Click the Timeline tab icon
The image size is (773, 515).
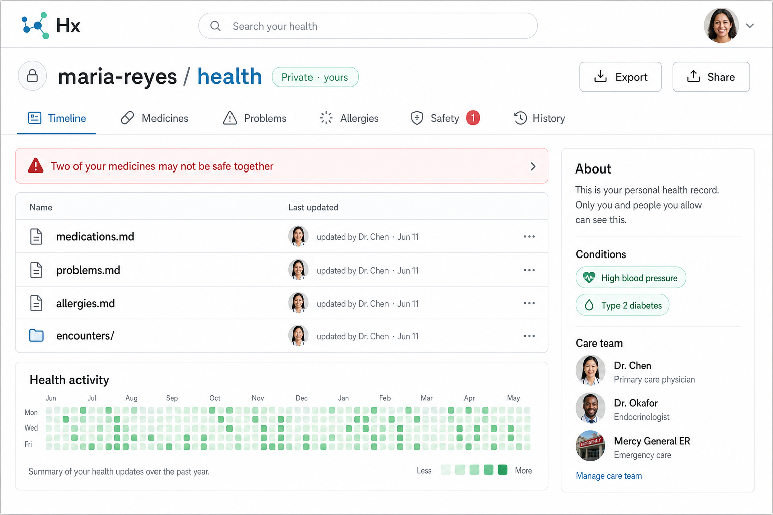pos(35,118)
